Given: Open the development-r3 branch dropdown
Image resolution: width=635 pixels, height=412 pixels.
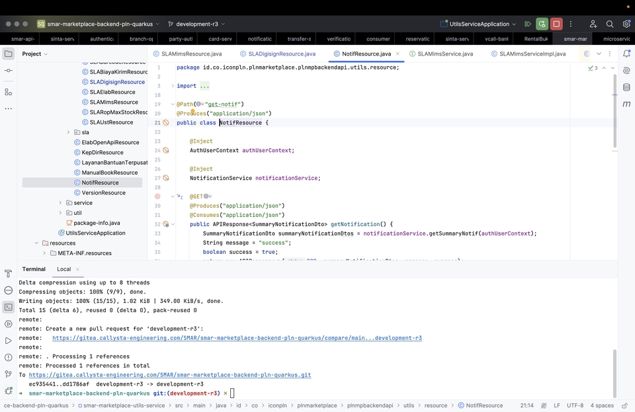Looking at the screenshot, I should tap(196, 24).
